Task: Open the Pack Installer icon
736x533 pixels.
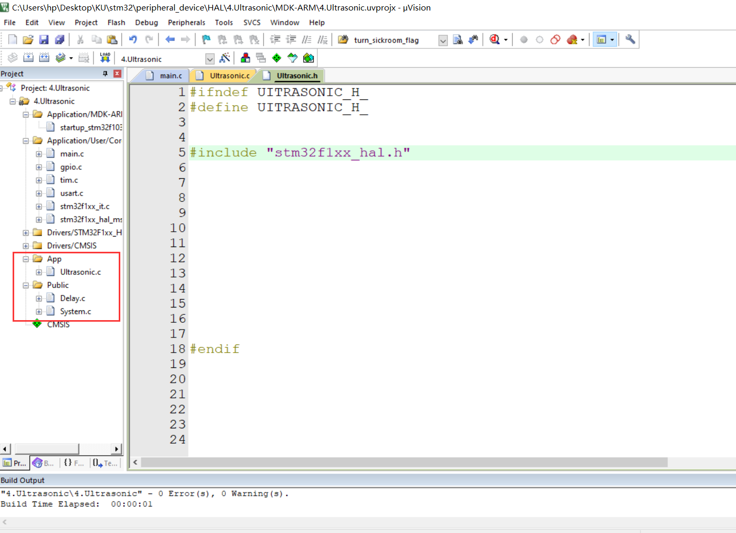Action: [x=308, y=58]
